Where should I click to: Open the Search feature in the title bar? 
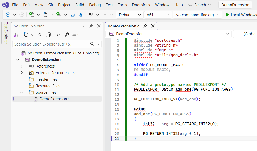(199, 5)
